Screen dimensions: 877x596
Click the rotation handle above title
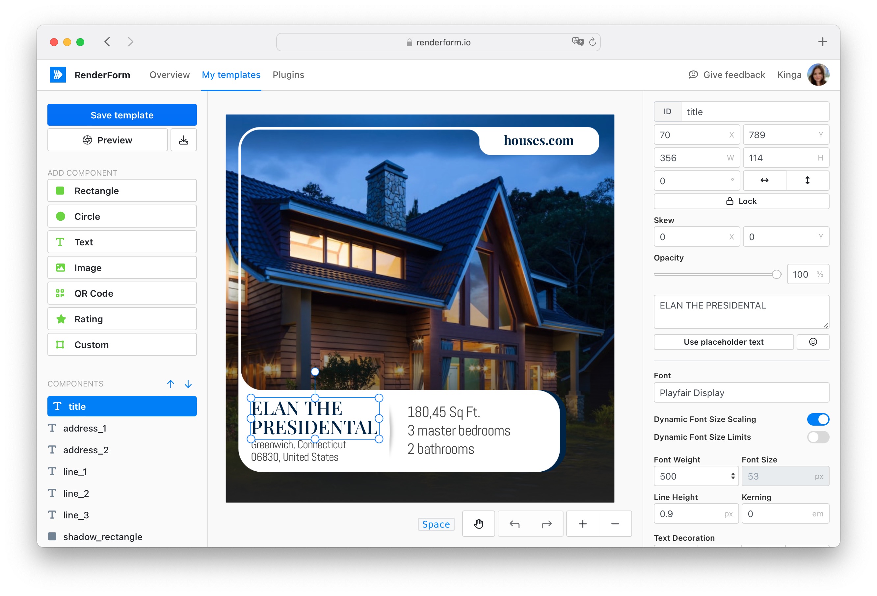(x=315, y=372)
